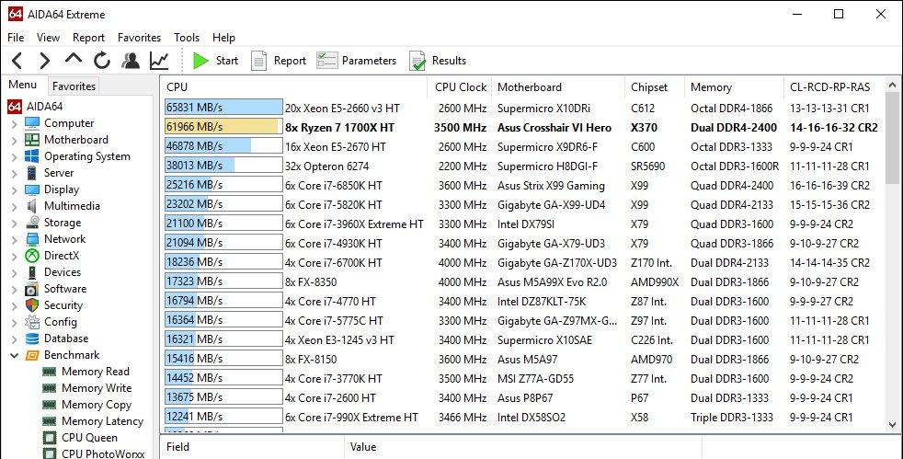
Task: Refresh the view with circular arrow
Action: tap(102, 61)
